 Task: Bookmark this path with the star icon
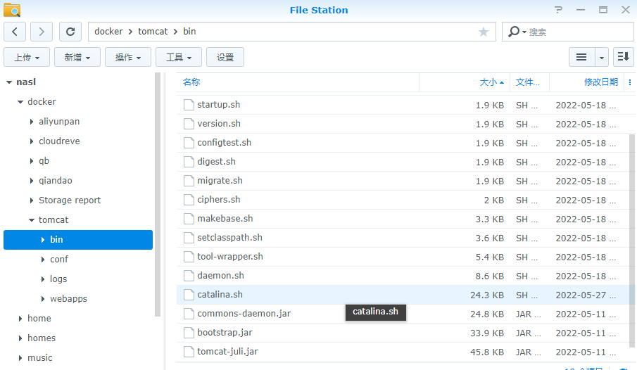click(484, 32)
